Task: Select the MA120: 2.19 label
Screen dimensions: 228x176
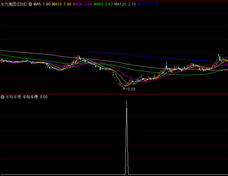Action: [x=125, y=4]
